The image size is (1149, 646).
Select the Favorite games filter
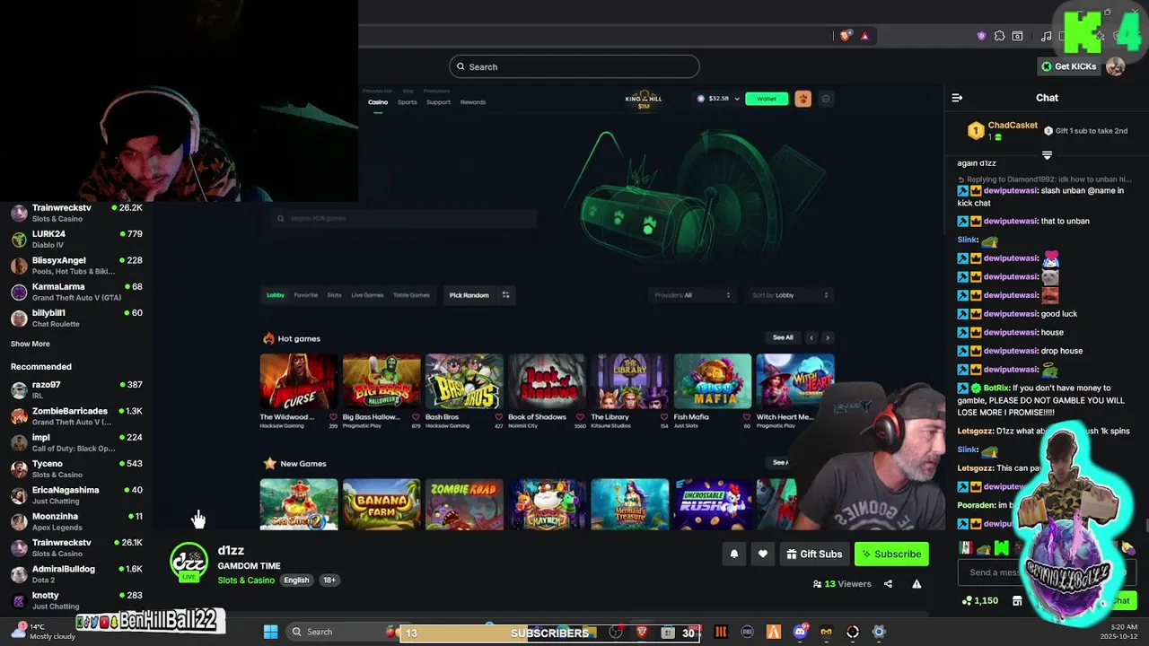click(305, 295)
